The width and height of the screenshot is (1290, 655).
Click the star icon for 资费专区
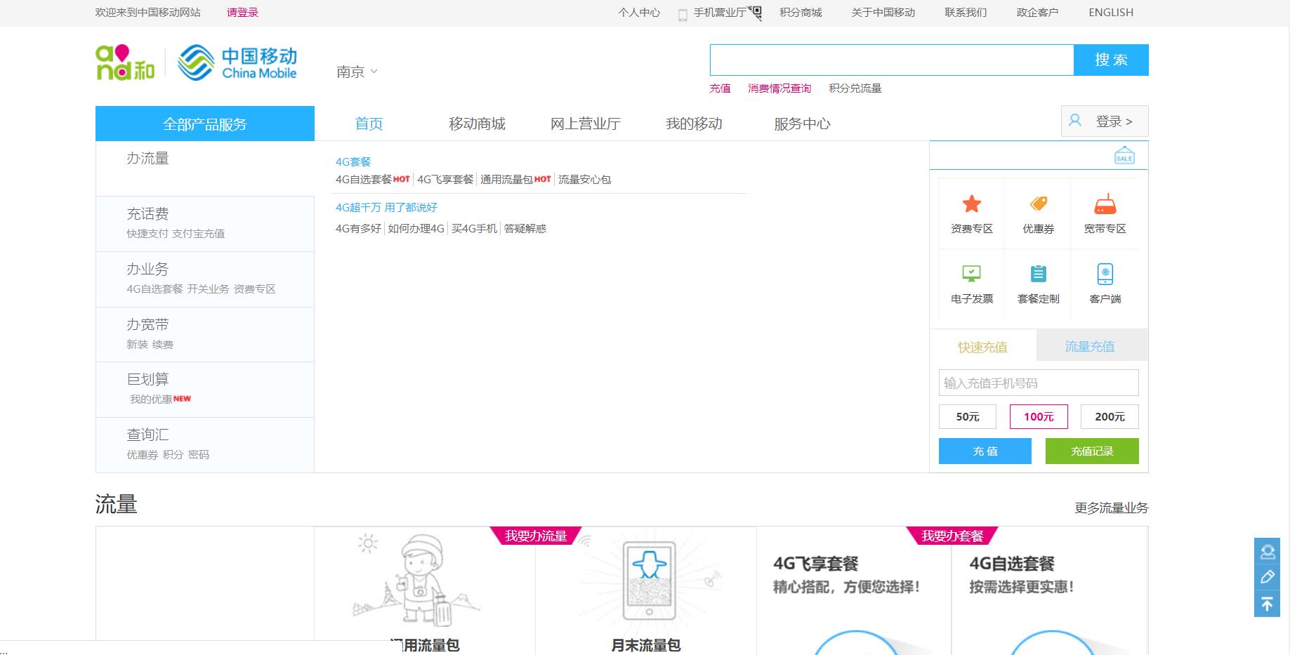[971, 204]
